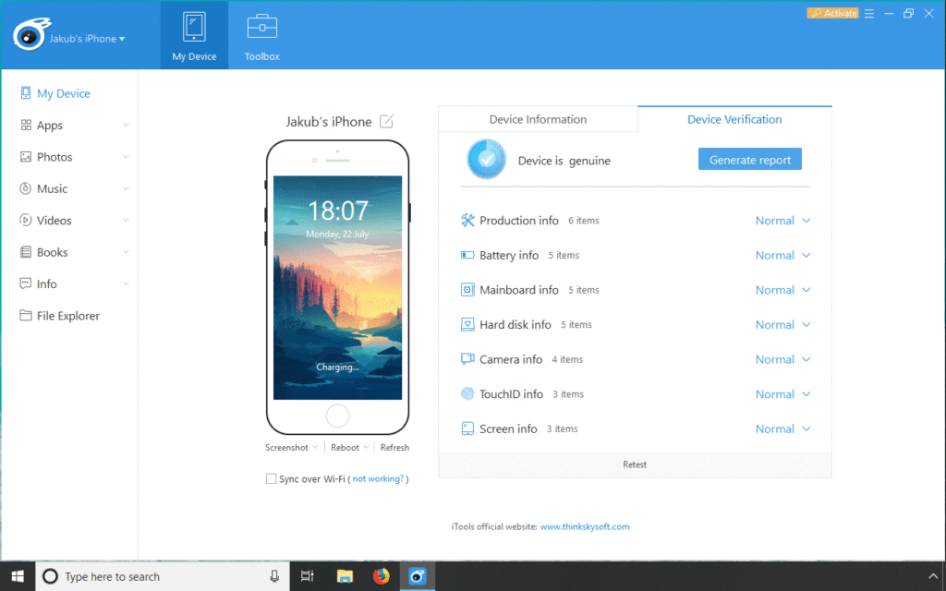The width and height of the screenshot is (946, 591).
Task: Expand the Battery info details
Action: (x=806, y=255)
